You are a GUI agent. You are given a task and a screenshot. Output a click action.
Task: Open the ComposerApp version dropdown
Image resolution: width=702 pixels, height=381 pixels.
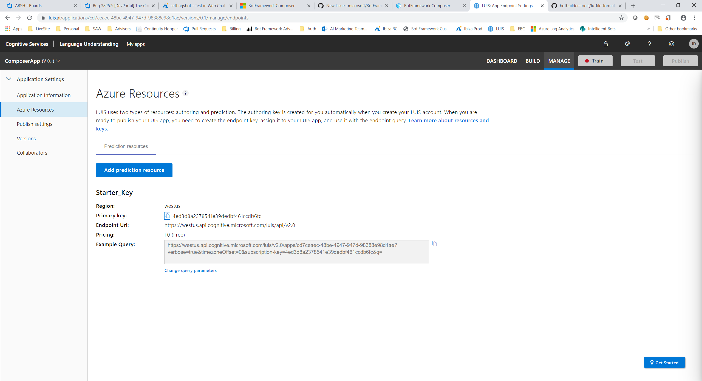point(58,61)
